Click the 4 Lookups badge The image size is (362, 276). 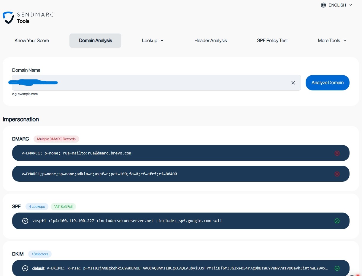(x=37, y=207)
